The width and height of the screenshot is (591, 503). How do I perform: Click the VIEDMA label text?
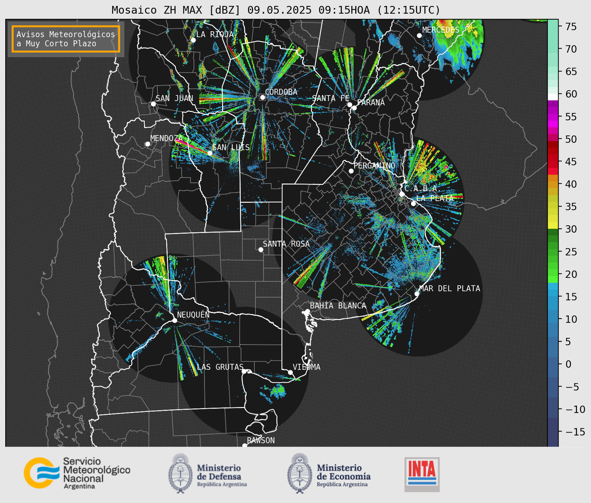[307, 367]
